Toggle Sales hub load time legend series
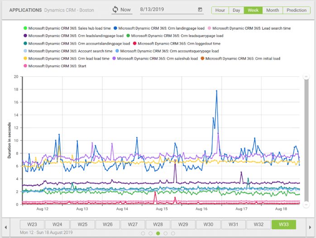 [67, 28]
